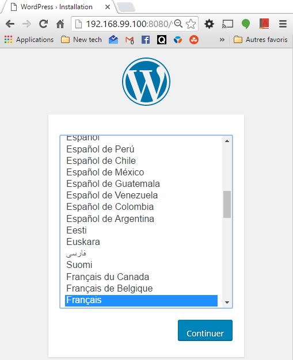Click the WordPress logo
Screen dimensions: 293x360
click(x=146, y=82)
